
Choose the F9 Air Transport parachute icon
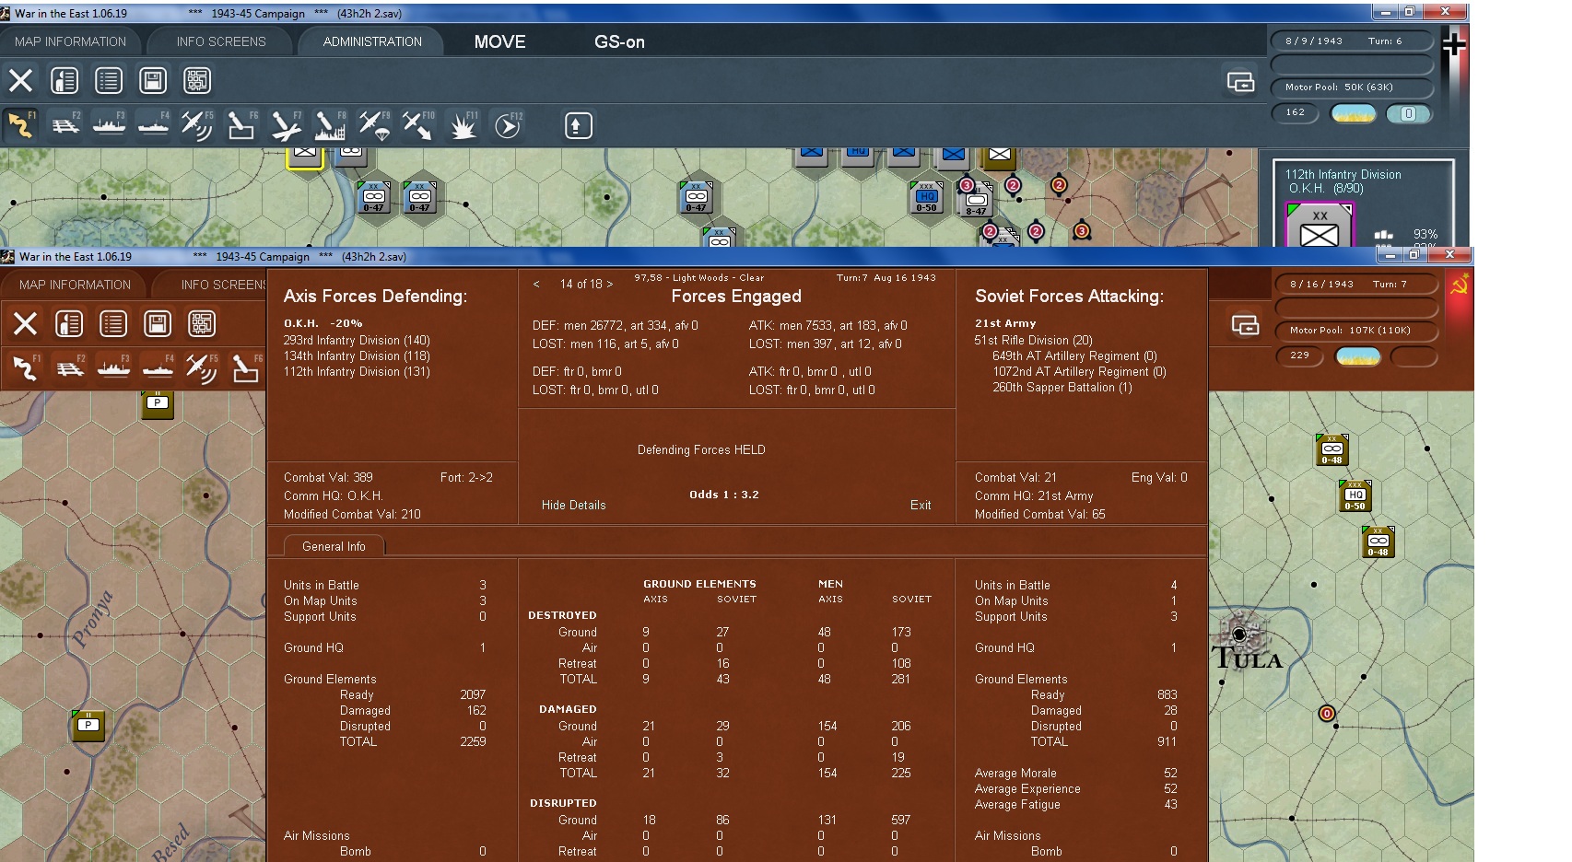(x=374, y=125)
